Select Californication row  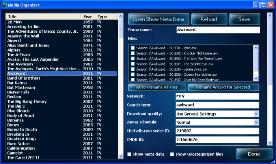62,148
